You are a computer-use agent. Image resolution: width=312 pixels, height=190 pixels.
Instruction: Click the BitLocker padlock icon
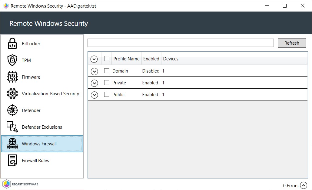pyautogui.click(x=12, y=43)
